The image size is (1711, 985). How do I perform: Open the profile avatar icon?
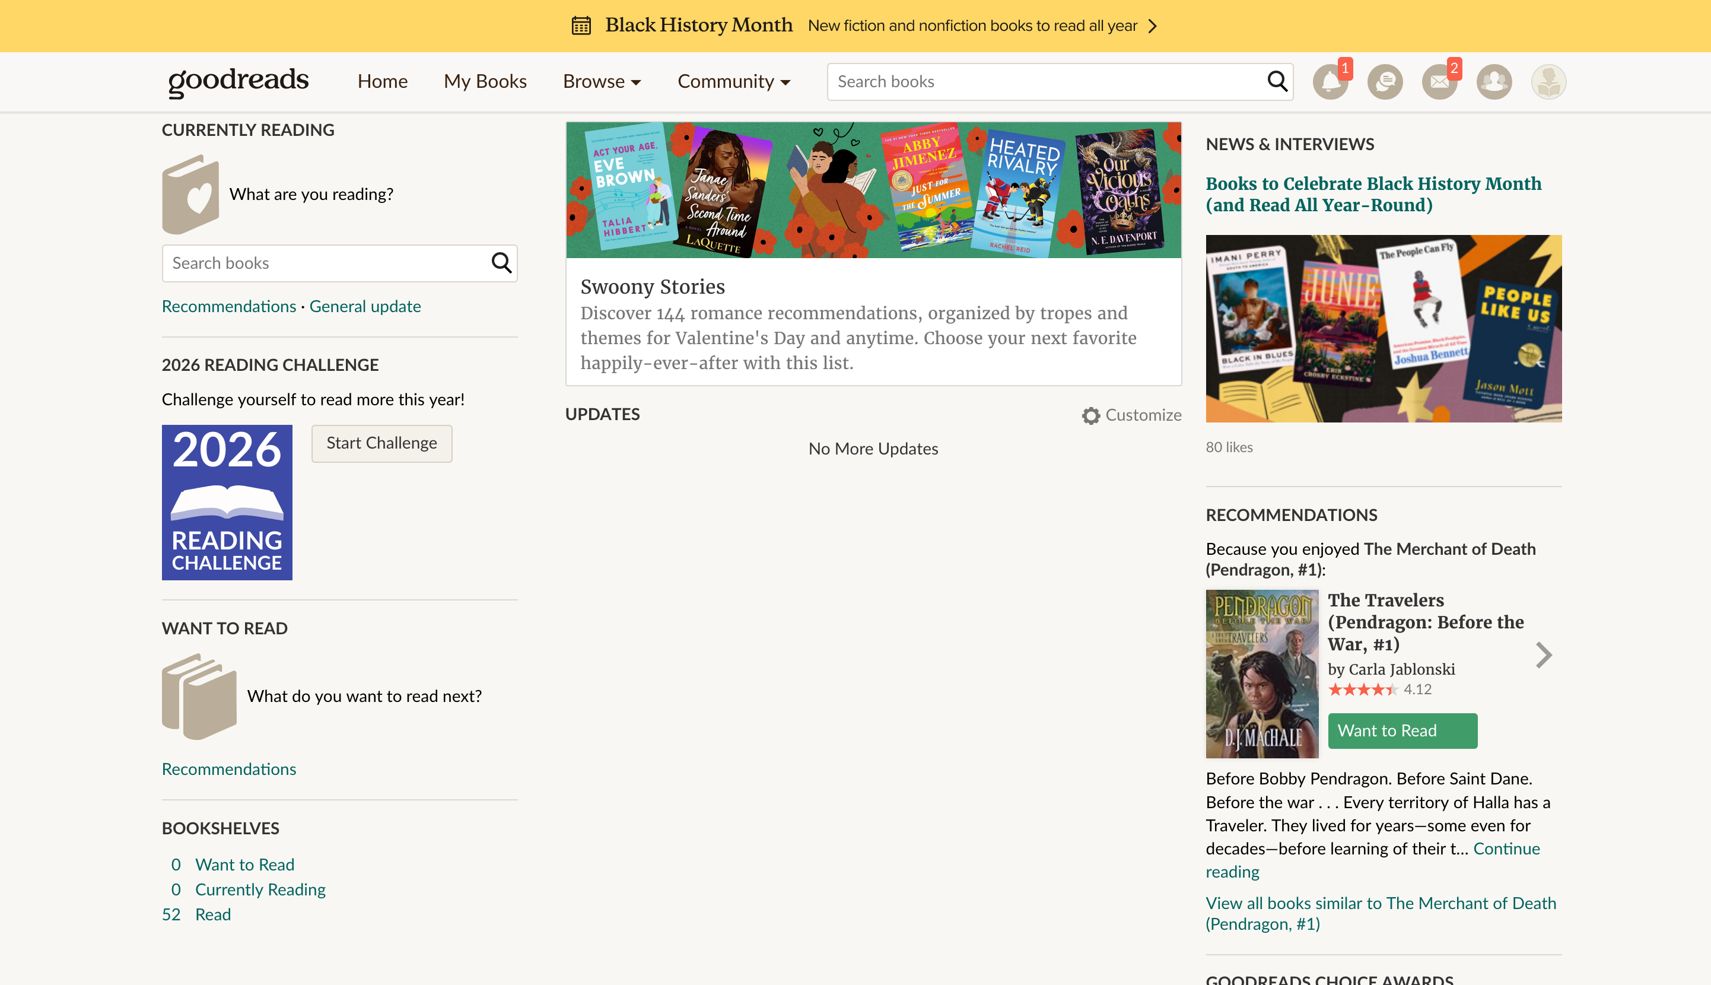coord(1548,82)
